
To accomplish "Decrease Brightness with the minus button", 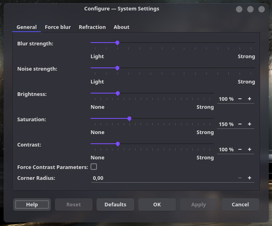I will coord(240,99).
